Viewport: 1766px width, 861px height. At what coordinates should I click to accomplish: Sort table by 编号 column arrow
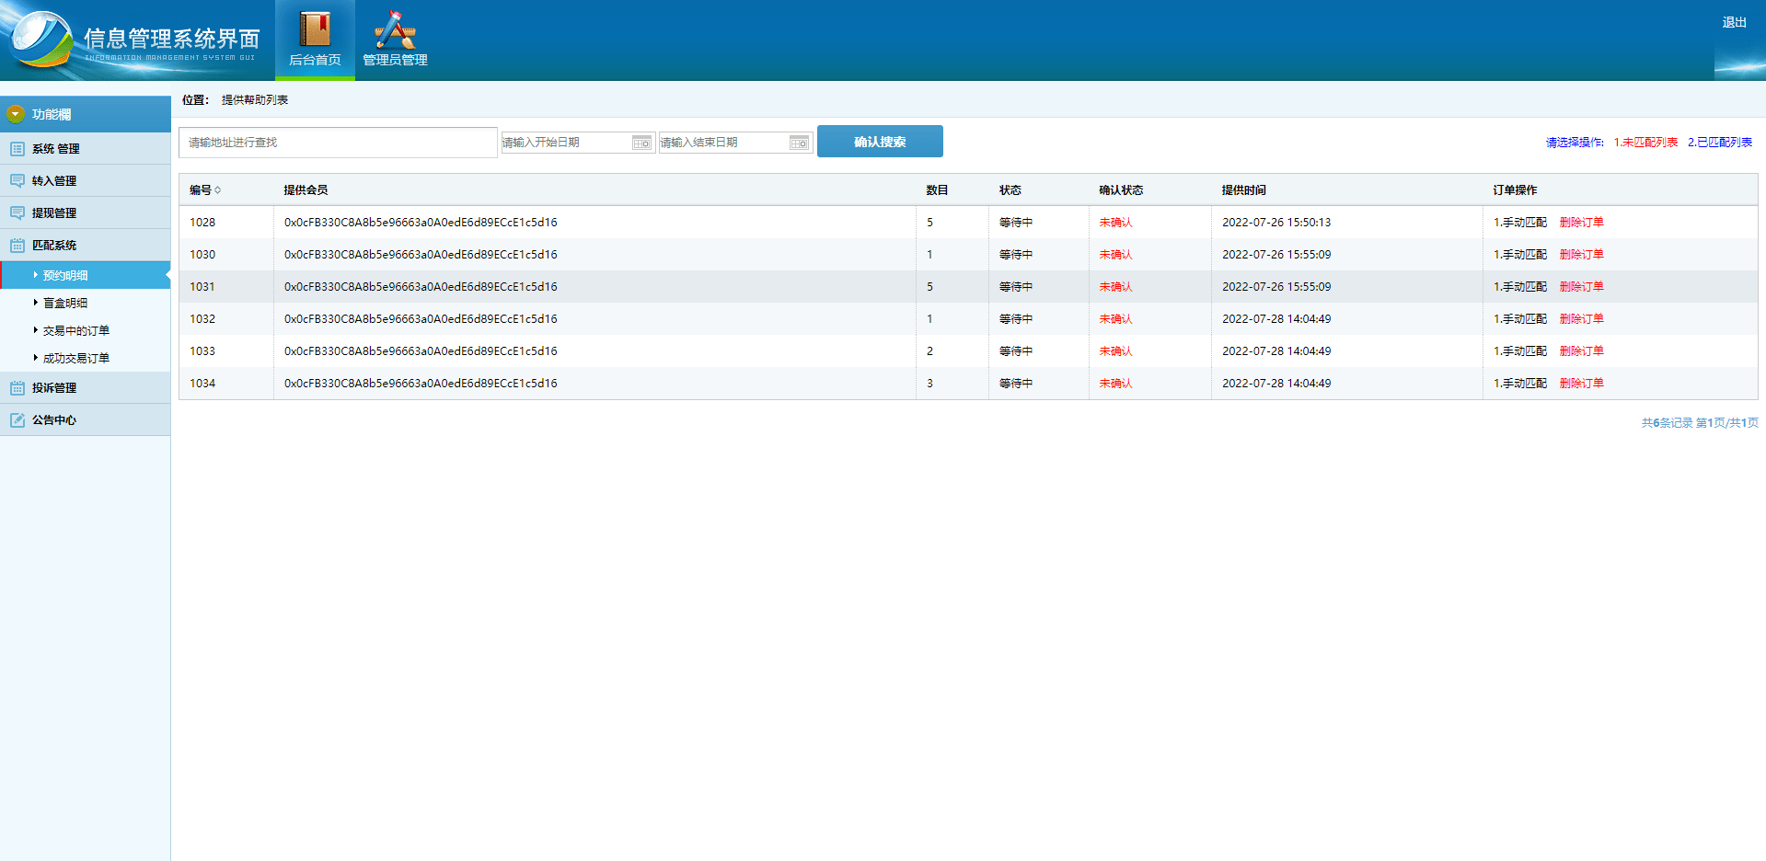218,190
